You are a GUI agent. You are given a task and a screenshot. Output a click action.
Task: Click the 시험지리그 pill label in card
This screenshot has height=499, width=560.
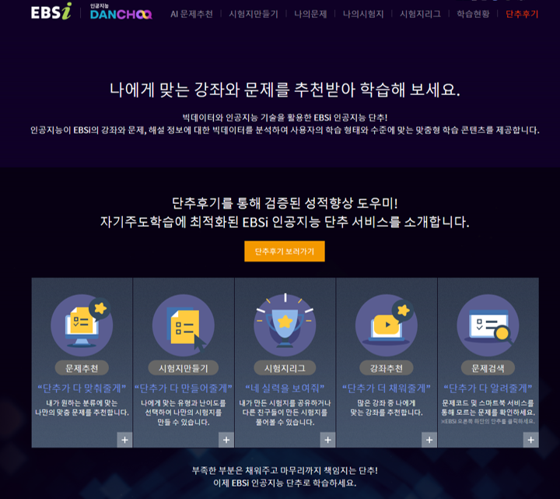(285, 368)
